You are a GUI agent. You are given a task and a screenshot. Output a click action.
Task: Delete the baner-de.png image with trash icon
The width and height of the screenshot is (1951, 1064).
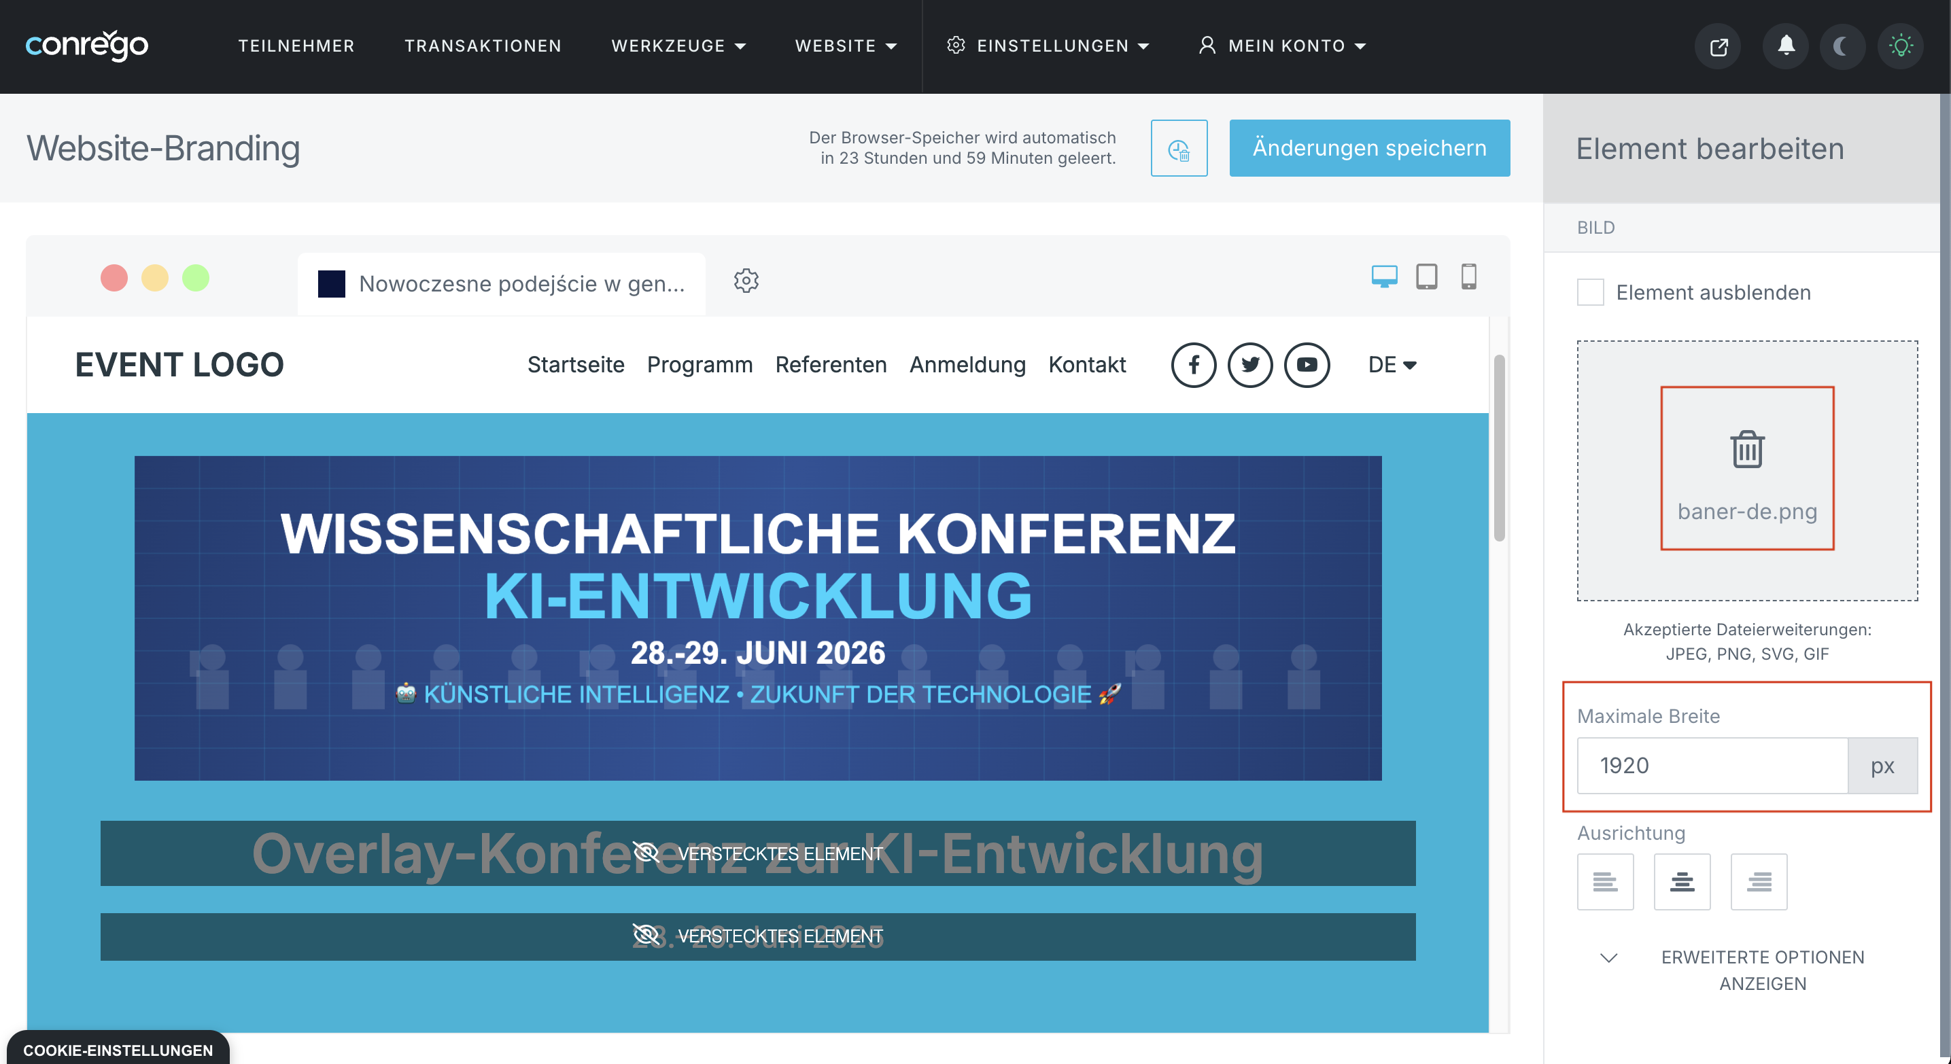[1746, 450]
